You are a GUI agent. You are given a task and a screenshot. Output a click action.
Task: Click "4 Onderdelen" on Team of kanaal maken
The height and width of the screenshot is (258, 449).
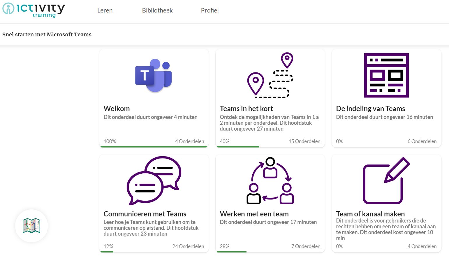[x=422, y=246]
